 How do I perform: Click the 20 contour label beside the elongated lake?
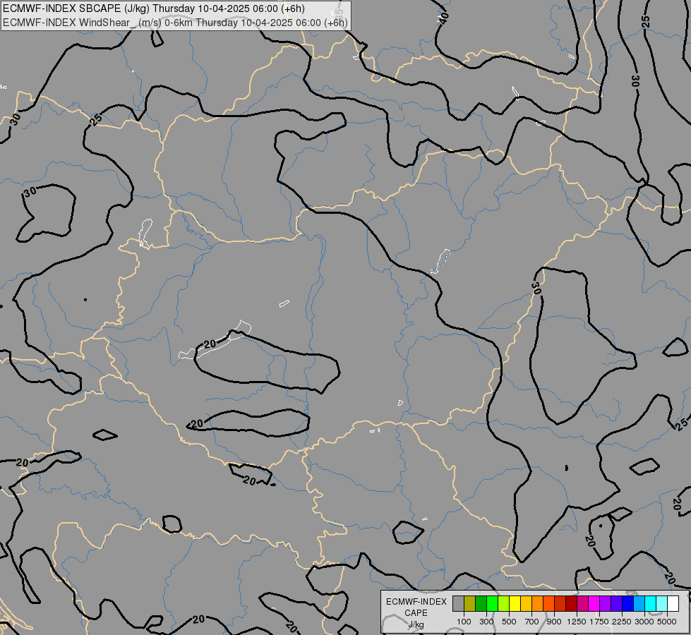point(210,344)
